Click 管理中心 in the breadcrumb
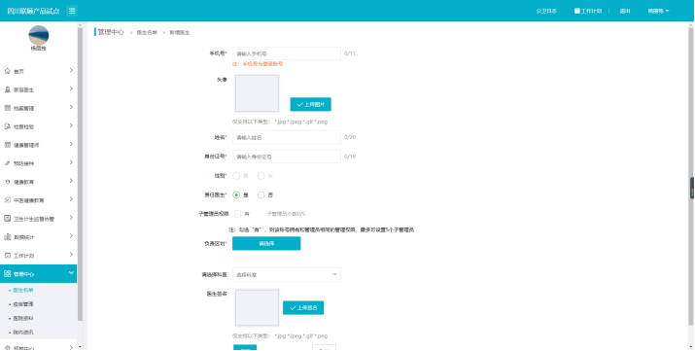The height and width of the screenshot is (351, 695). (x=111, y=32)
